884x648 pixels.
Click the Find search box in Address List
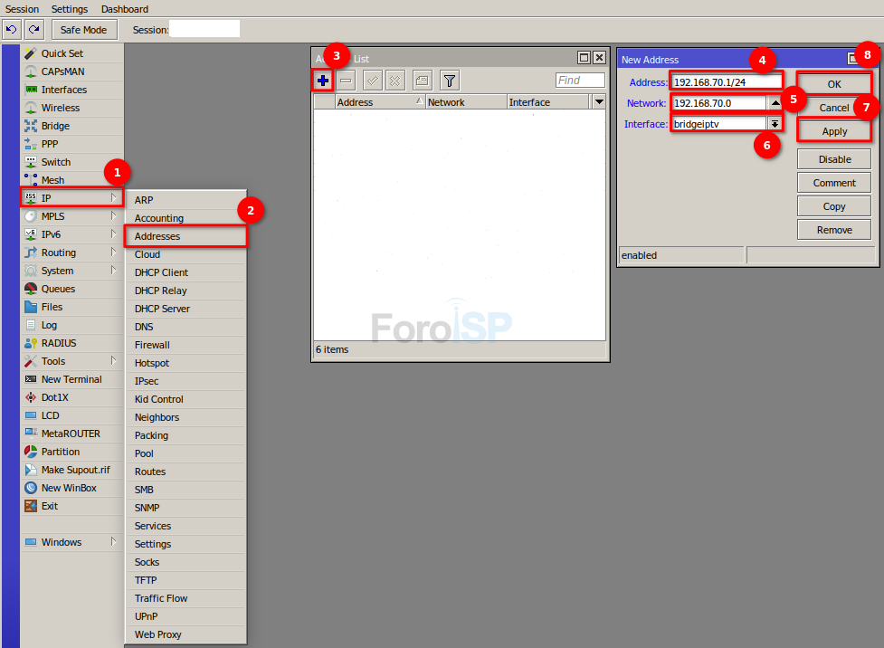tap(580, 81)
